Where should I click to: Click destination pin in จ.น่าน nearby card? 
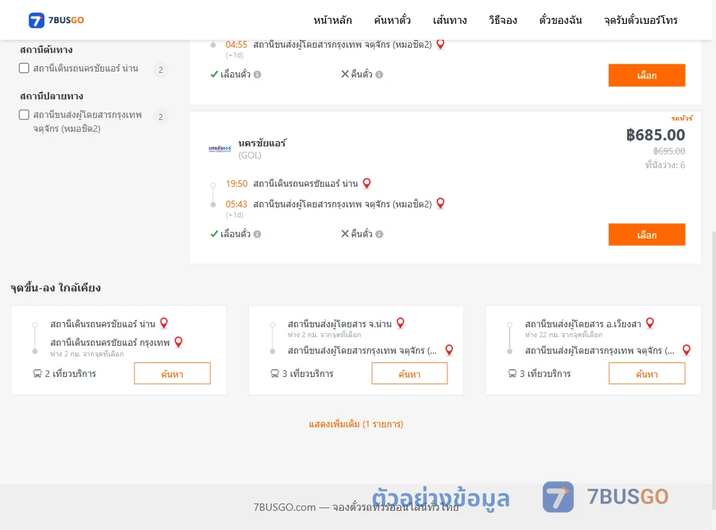tap(449, 350)
